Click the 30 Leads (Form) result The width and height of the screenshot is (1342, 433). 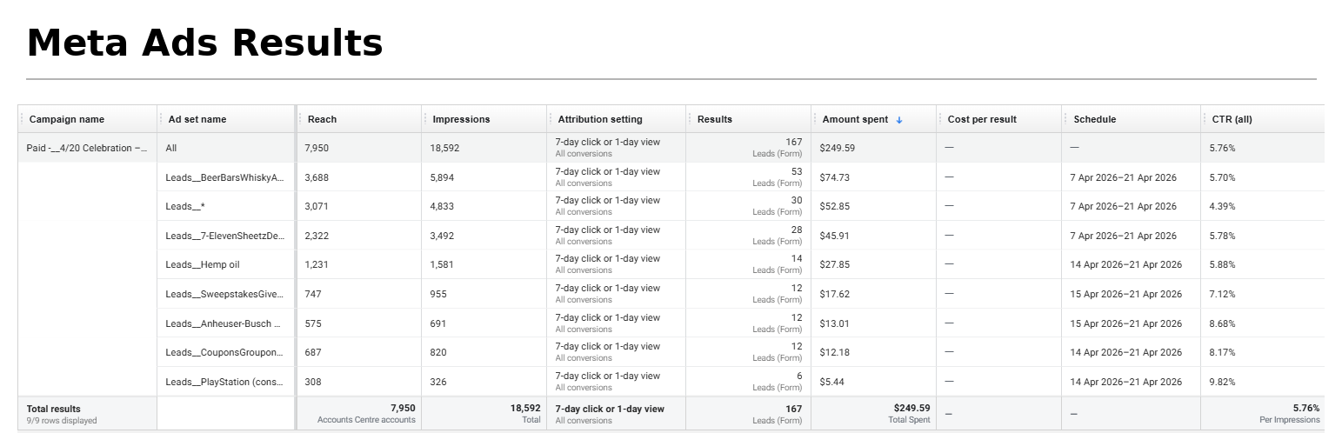tap(778, 206)
